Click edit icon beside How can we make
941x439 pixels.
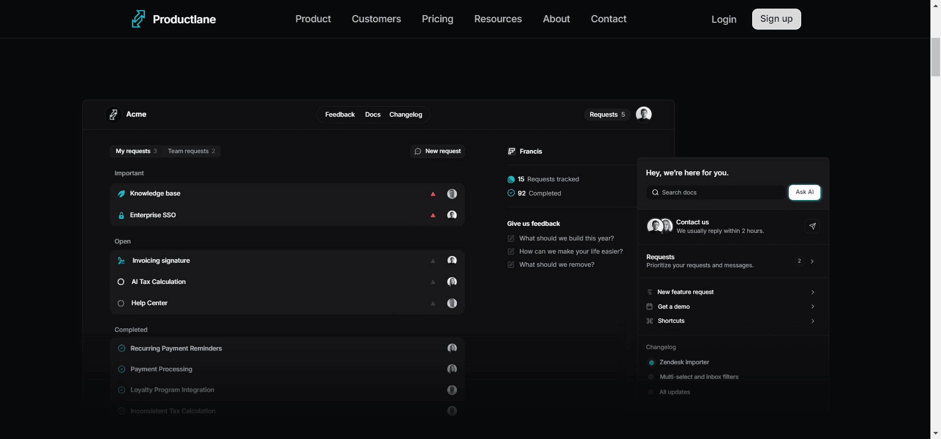click(511, 252)
